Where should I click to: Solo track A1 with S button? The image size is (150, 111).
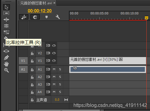click(x=60, y=69)
